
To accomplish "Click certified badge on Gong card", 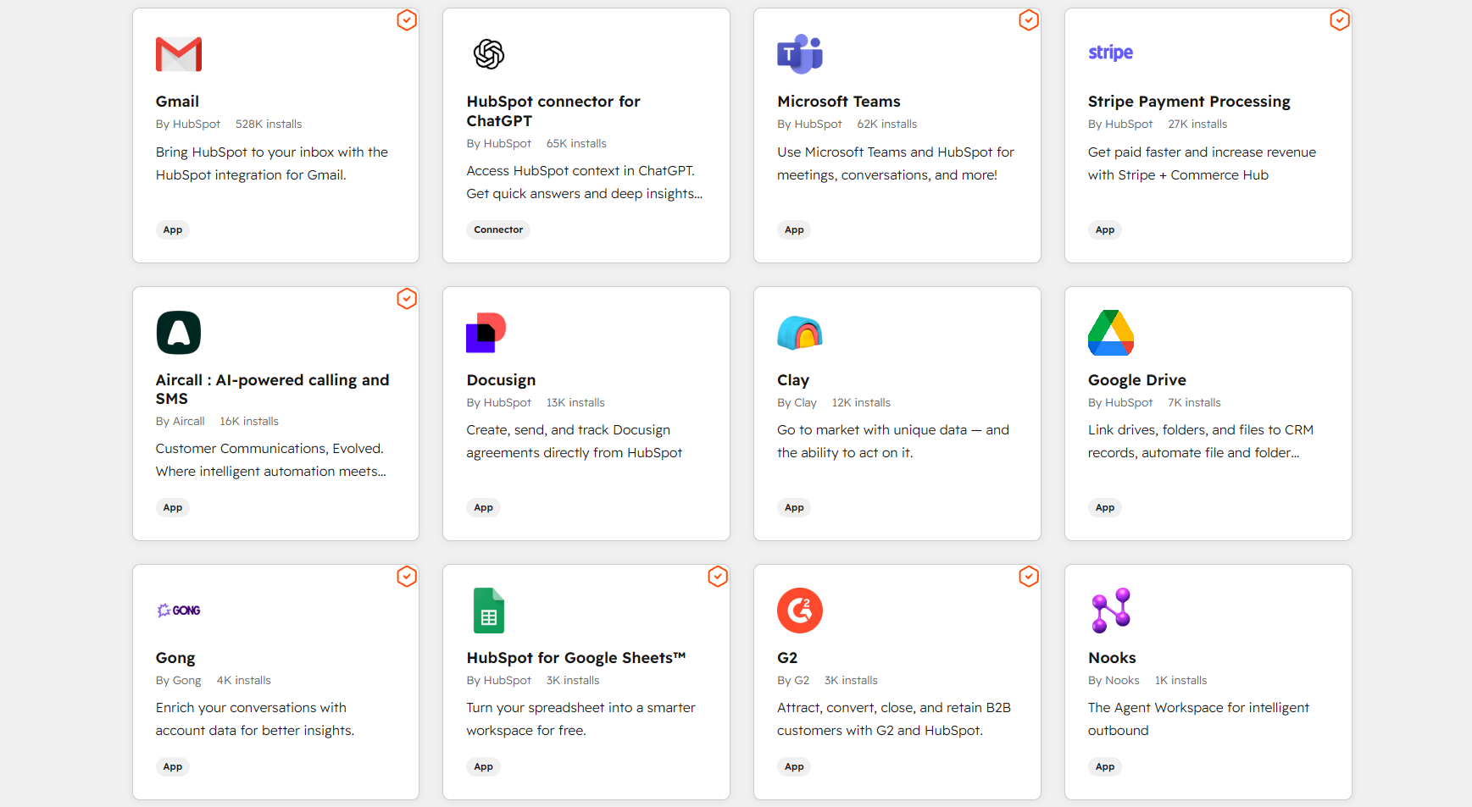I will click(407, 577).
